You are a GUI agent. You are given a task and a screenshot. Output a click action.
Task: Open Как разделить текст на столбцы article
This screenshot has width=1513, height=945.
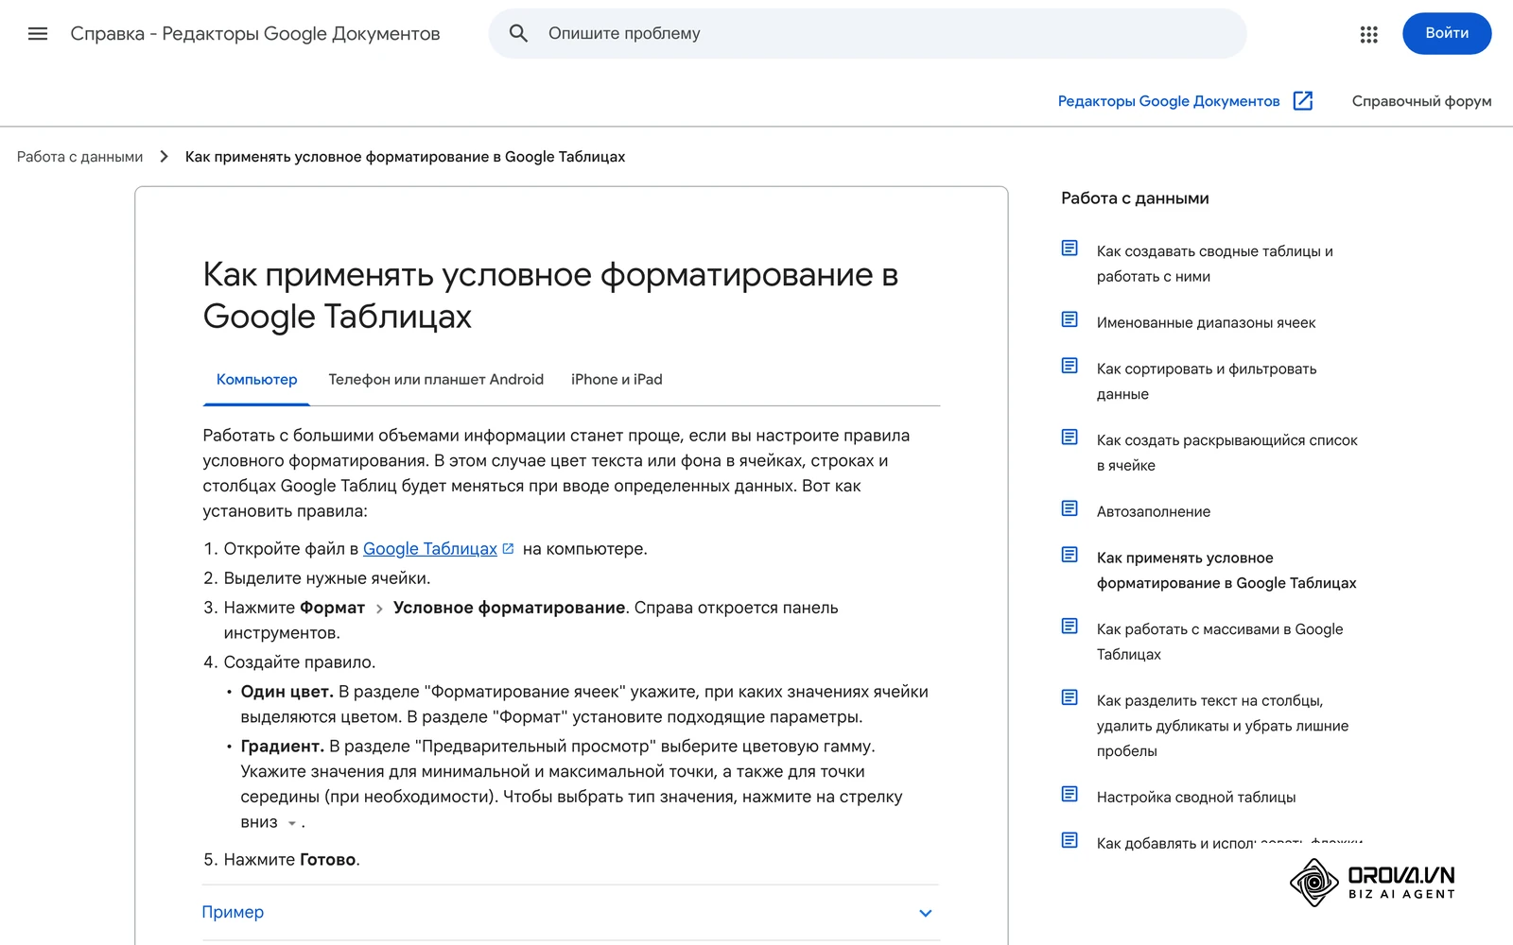point(1223,726)
